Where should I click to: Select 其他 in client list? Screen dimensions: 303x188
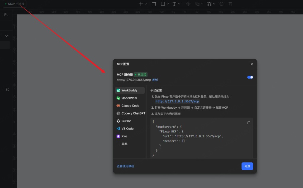130,144
